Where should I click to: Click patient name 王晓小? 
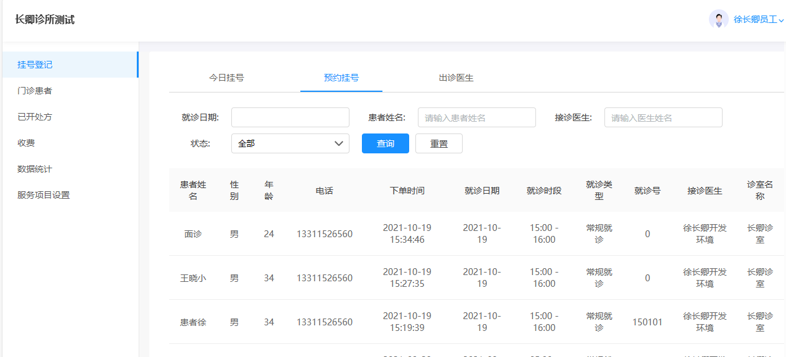[193, 278]
